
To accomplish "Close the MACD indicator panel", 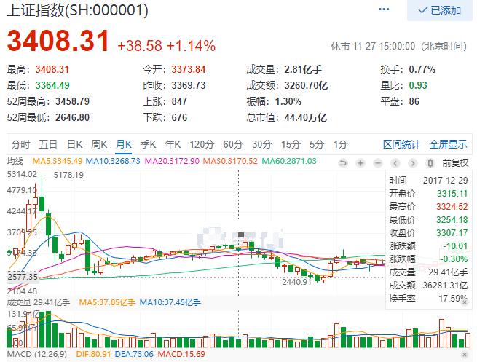I will pos(464,355).
